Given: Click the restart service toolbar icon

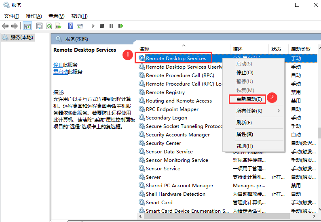Looking at the screenshot, I should (120, 26).
